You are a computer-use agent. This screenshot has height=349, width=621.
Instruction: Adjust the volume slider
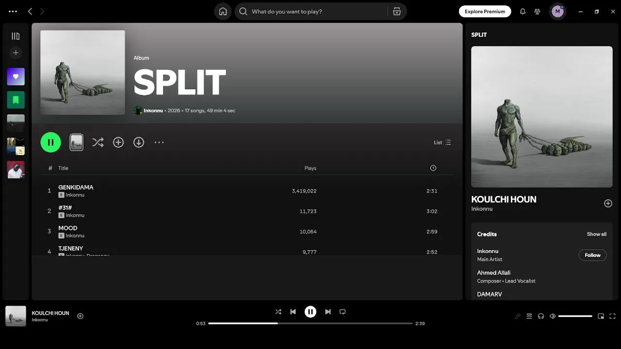tap(575, 316)
